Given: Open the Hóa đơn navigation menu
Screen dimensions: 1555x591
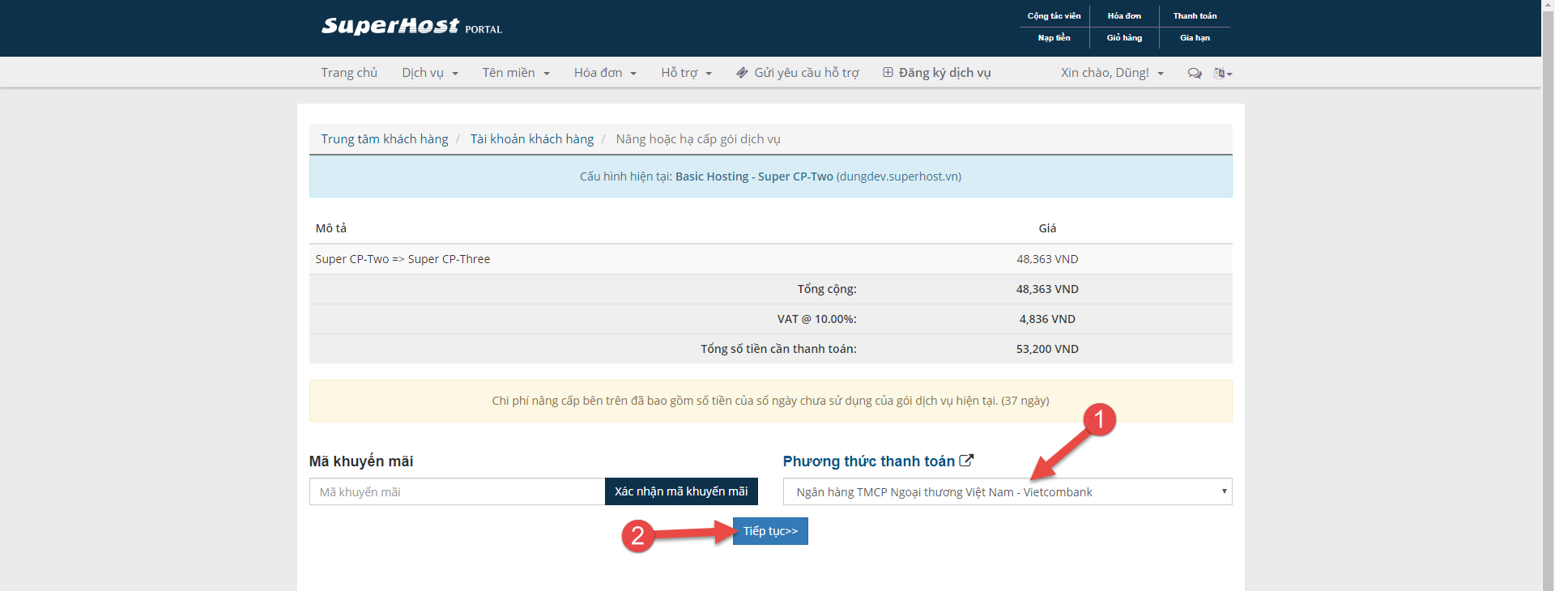Looking at the screenshot, I should click(x=605, y=73).
